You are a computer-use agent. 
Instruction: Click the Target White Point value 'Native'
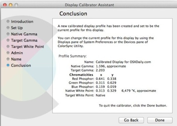click(x=101, y=95)
